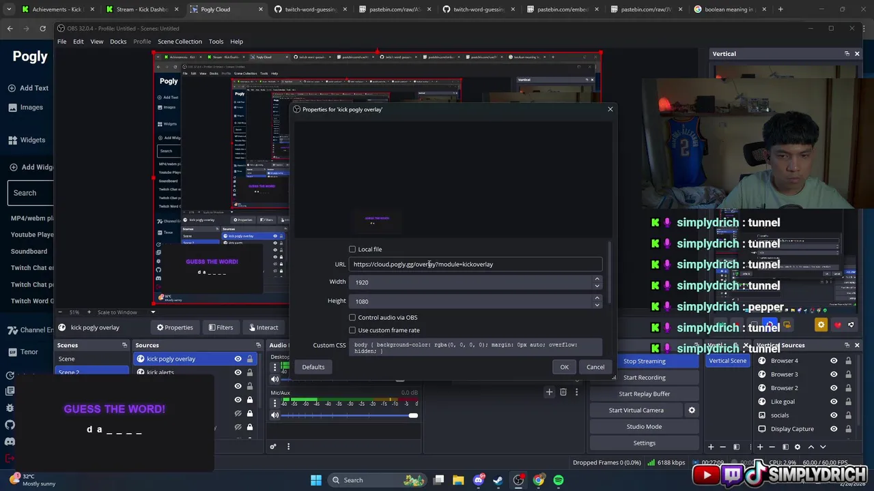Select the Vertical Scene item
Viewport: 874px width, 491px height.
click(x=727, y=361)
